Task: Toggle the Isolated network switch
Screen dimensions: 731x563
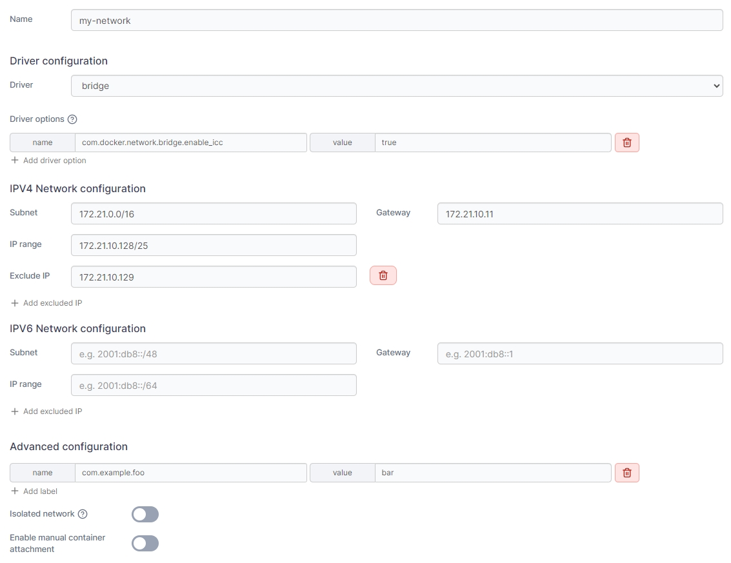Action: [x=145, y=514]
